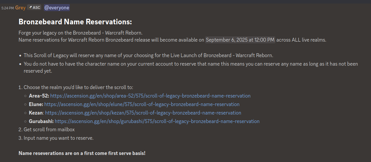
Task: Click the ASC server tag badge
Action: click(x=34, y=8)
